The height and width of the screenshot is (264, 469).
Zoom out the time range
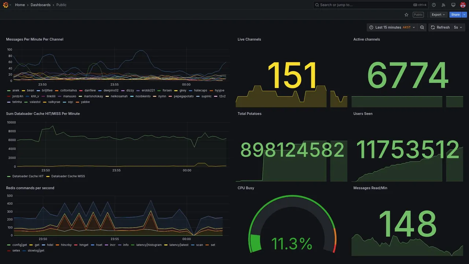click(422, 27)
